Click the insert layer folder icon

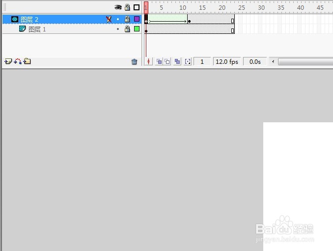point(27,61)
